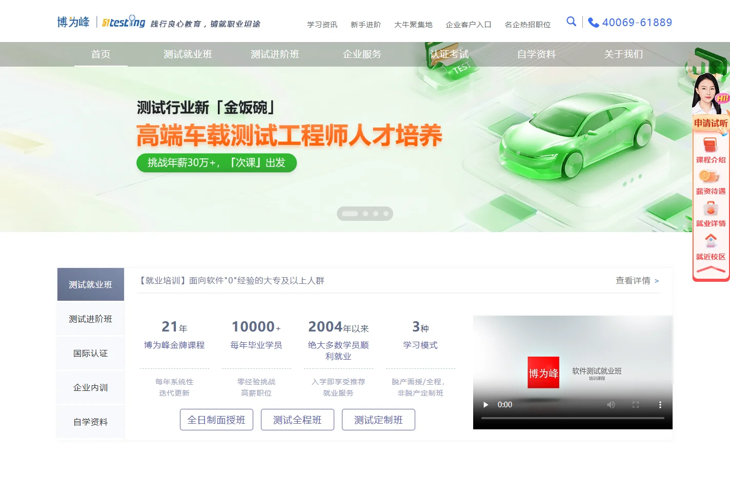Click 查看详情 > link
730x478 pixels.
(x=637, y=281)
